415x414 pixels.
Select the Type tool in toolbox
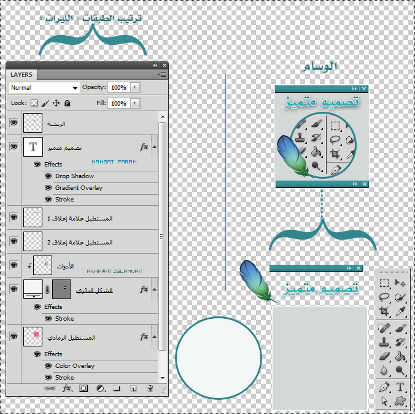[400, 387]
